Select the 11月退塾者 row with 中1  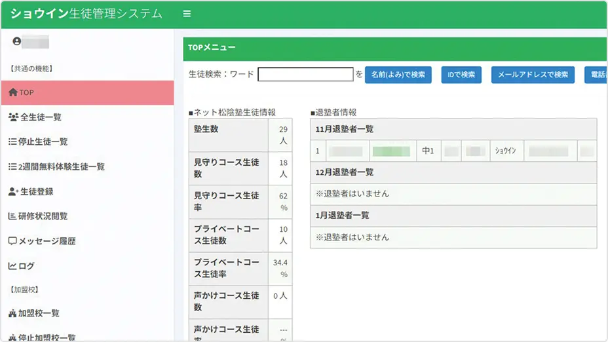(428, 151)
